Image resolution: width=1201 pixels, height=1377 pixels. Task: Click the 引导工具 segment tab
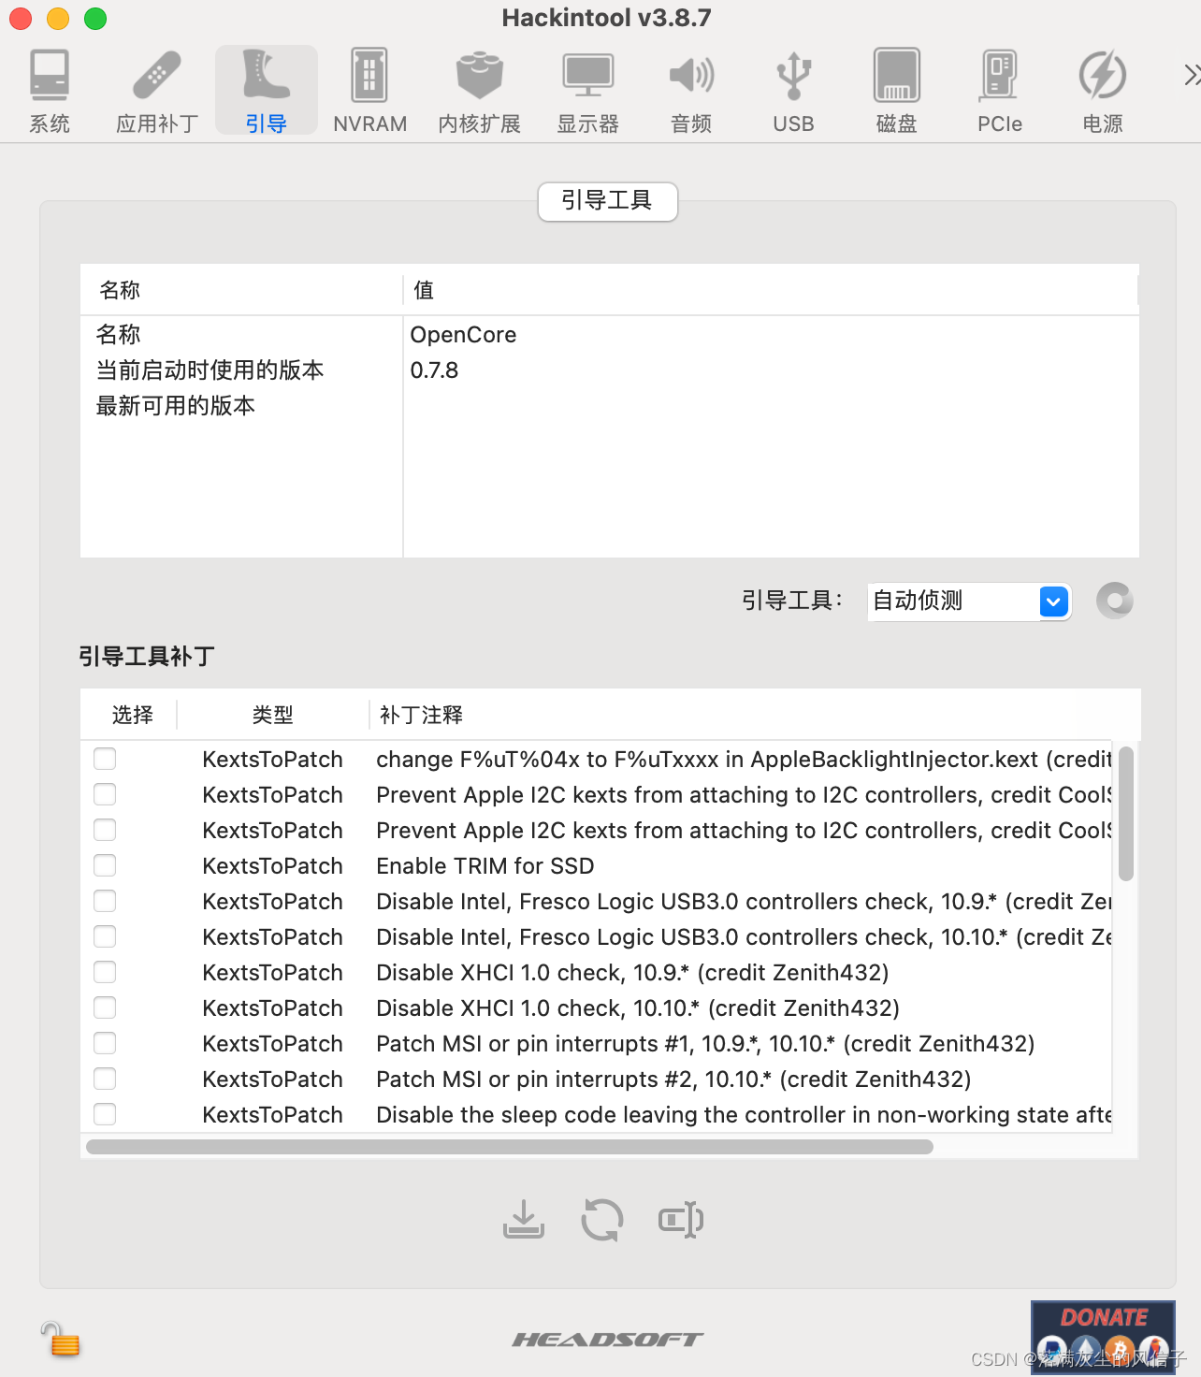(607, 201)
